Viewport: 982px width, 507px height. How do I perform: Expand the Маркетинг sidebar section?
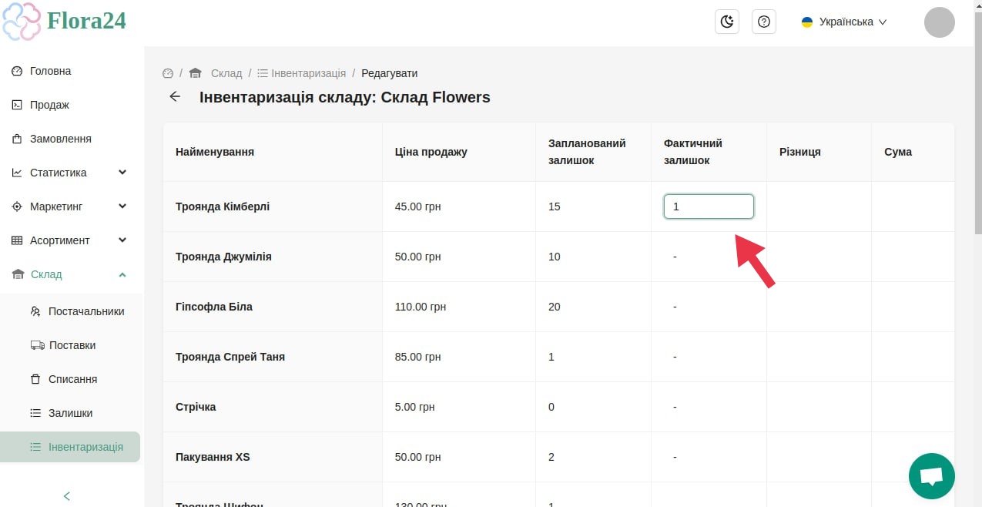(72, 206)
